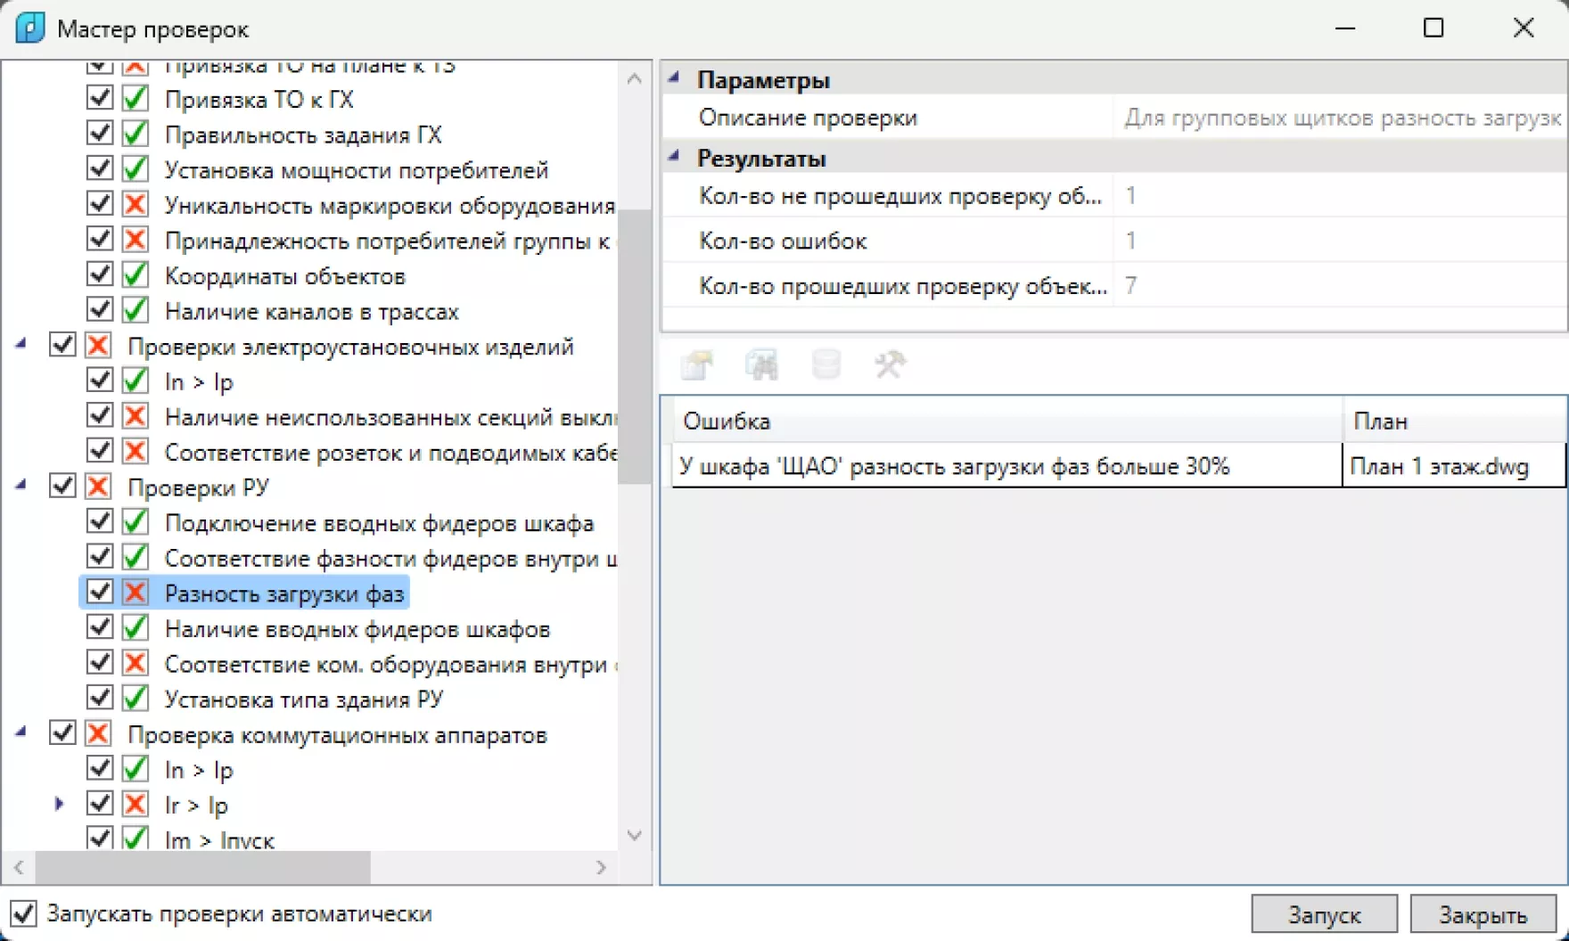Image resolution: width=1569 pixels, height=941 pixels.
Task: Click the red X beside 'Проверка коммутационных аппаратов'
Action: click(98, 734)
